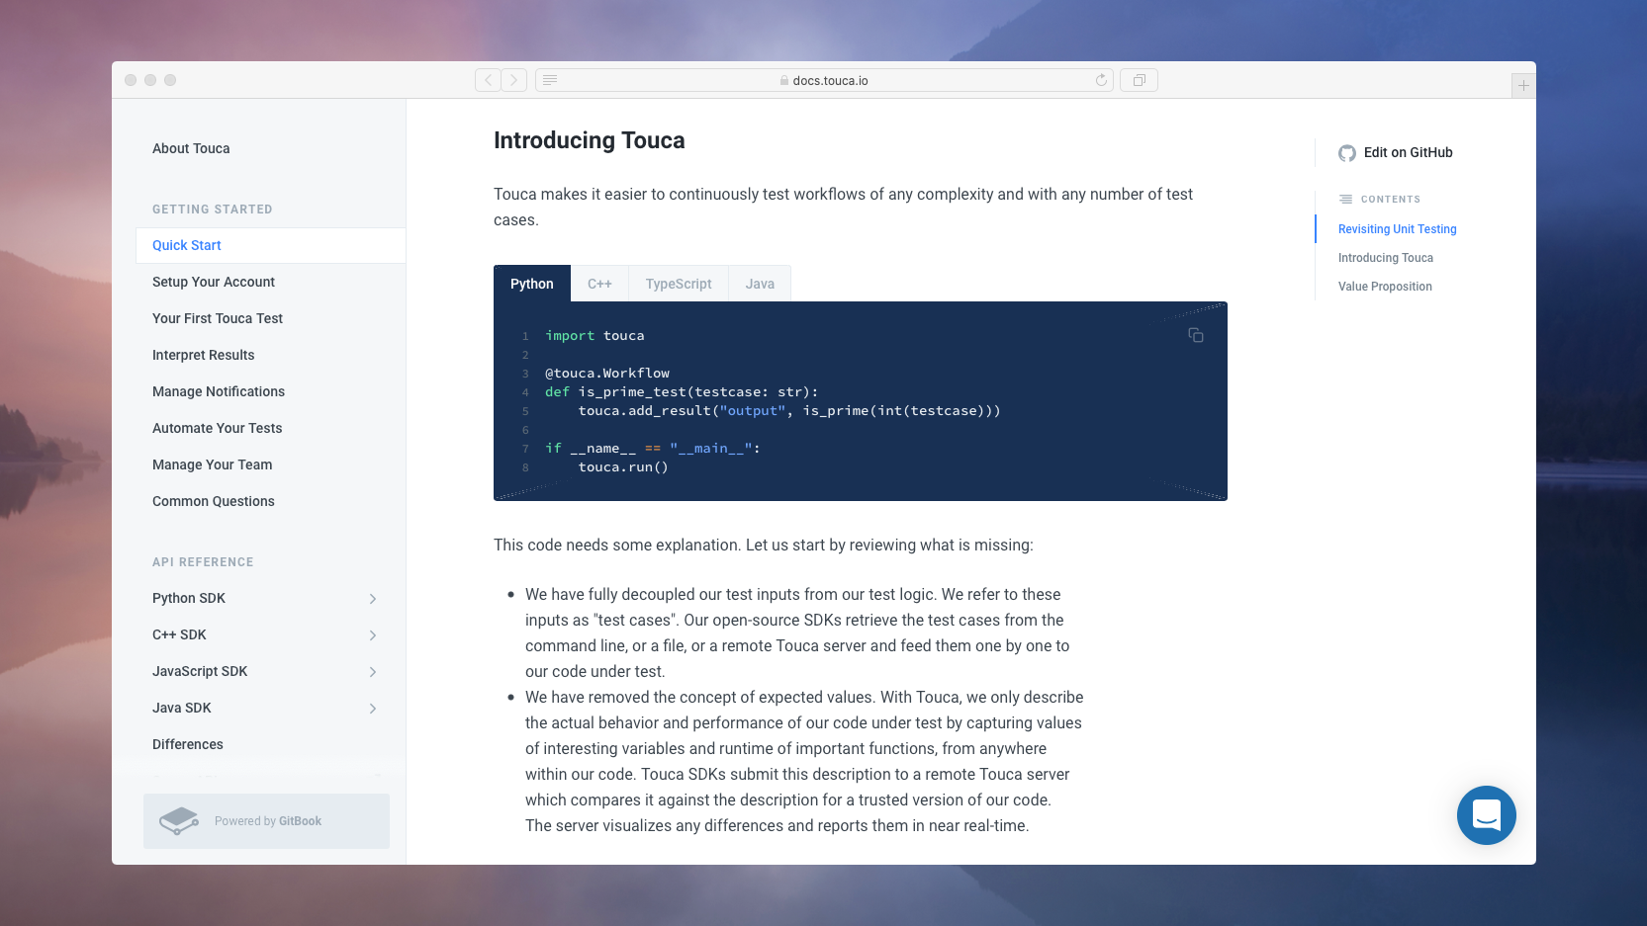The width and height of the screenshot is (1647, 926).
Task: Click the contents list icon
Action: click(1345, 199)
